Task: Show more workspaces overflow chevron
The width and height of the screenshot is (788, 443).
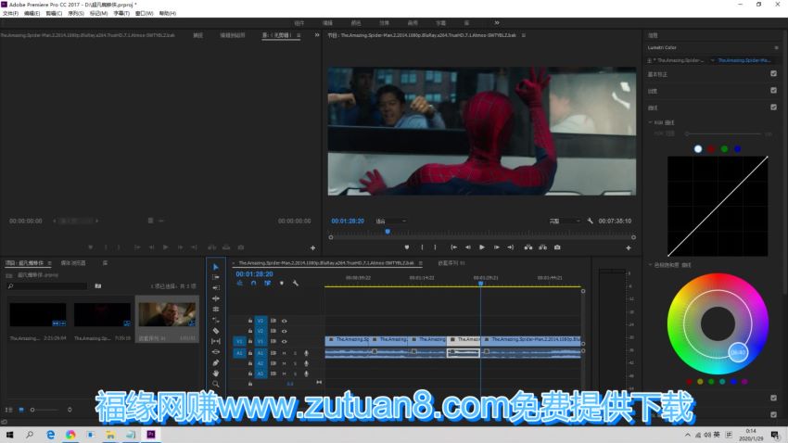Action: [497, 22]
